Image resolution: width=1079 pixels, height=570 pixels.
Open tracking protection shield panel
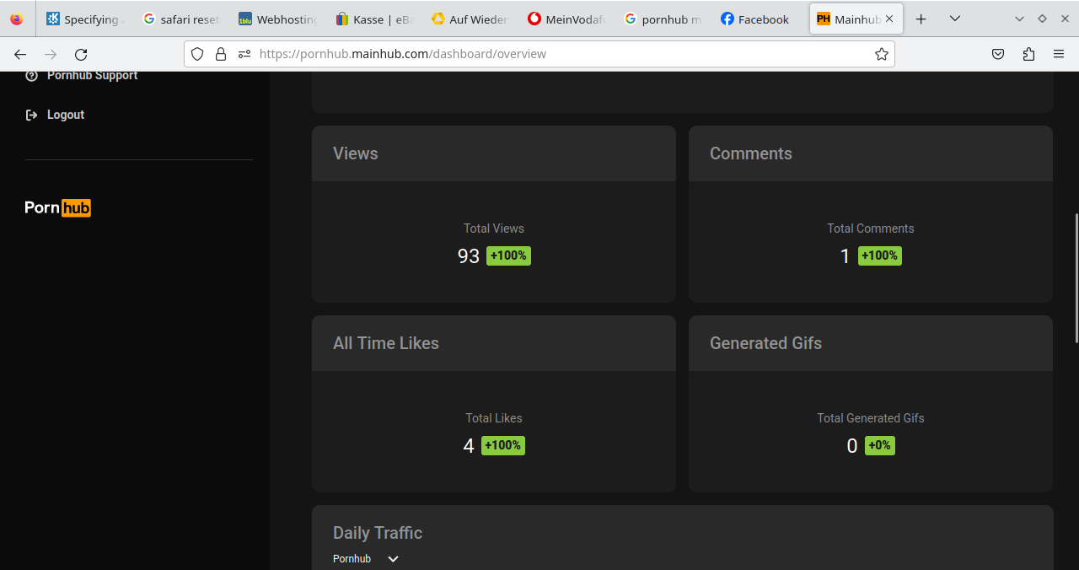[197, 54]
